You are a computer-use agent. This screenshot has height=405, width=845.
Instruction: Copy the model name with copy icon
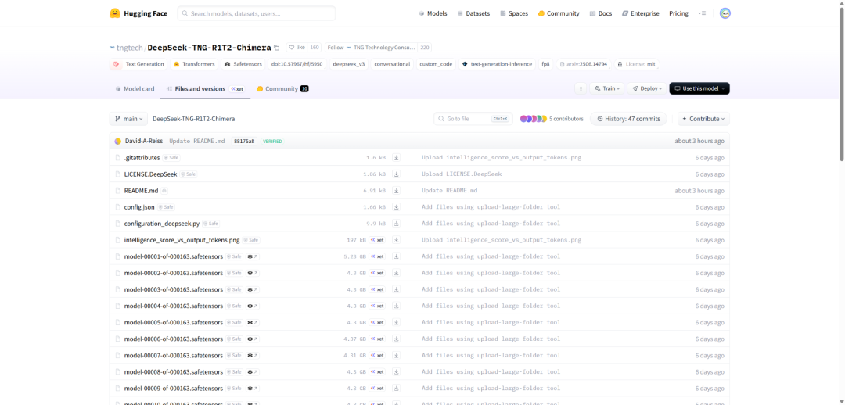coord(277,48)
